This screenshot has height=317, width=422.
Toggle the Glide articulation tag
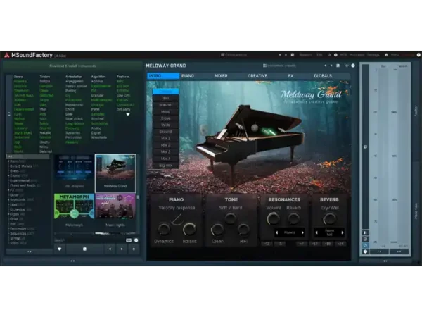click(69, 114)
